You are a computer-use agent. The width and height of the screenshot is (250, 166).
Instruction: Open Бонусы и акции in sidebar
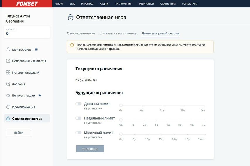27,95
